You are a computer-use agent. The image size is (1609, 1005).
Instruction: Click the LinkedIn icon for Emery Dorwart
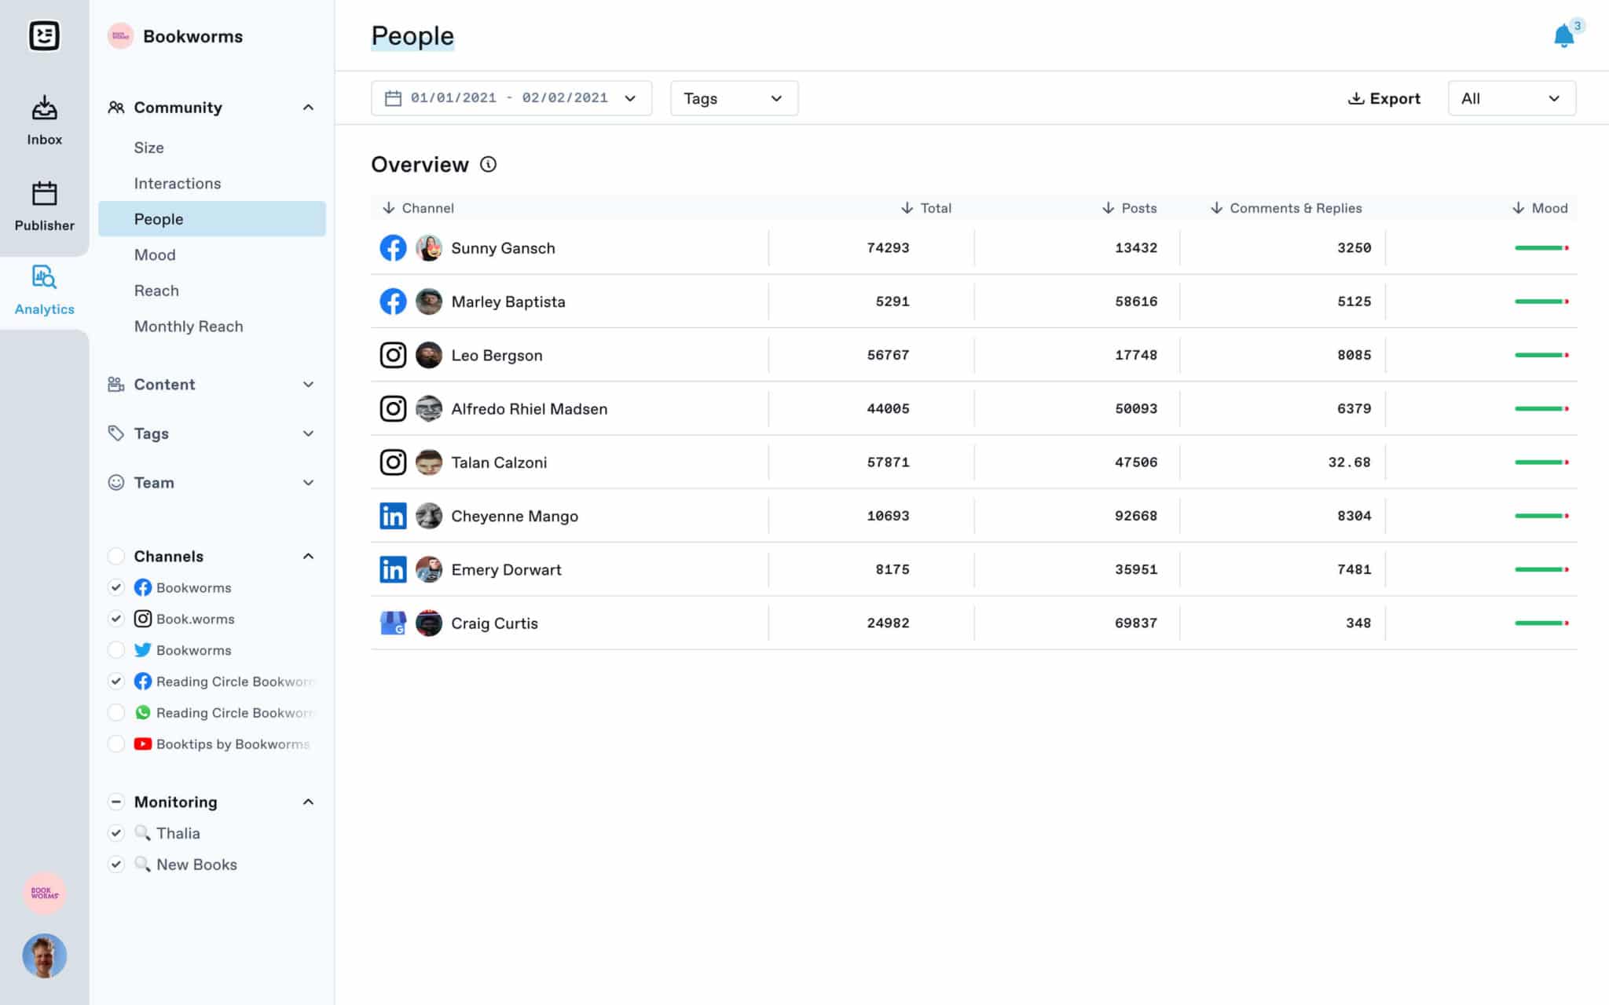(393, 569)
